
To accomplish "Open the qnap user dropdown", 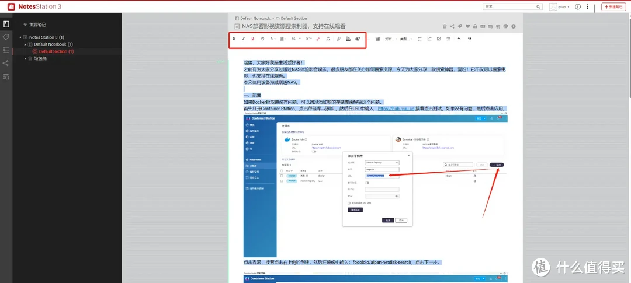I will tap(559, 7).
